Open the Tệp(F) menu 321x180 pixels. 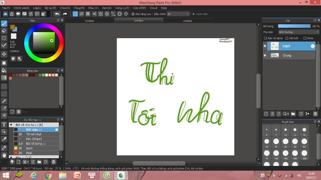[6, 8]
